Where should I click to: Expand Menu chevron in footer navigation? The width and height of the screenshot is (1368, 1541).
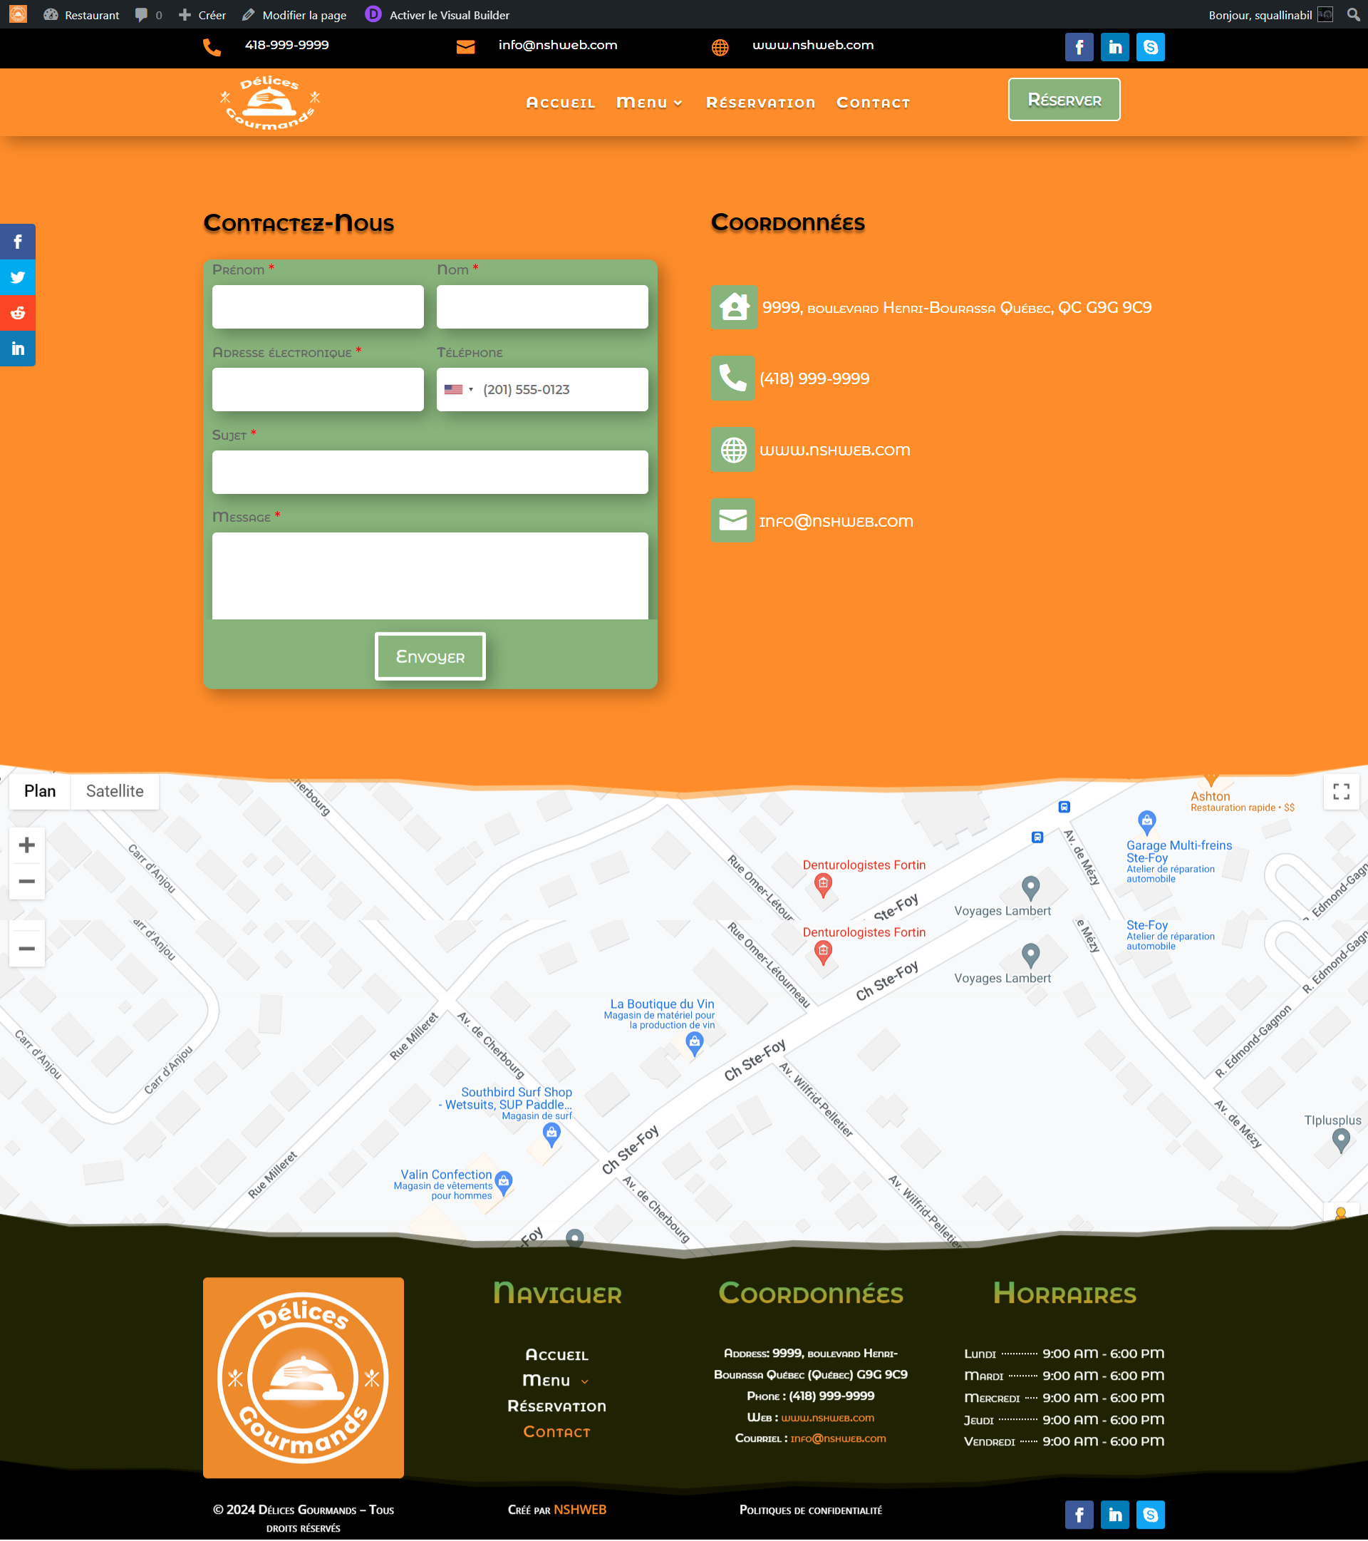(585, 1382)
